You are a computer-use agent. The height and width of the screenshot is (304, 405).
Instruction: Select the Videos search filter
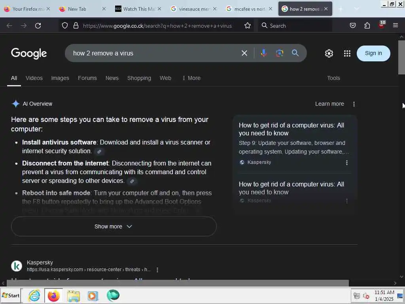pos(34,78)
